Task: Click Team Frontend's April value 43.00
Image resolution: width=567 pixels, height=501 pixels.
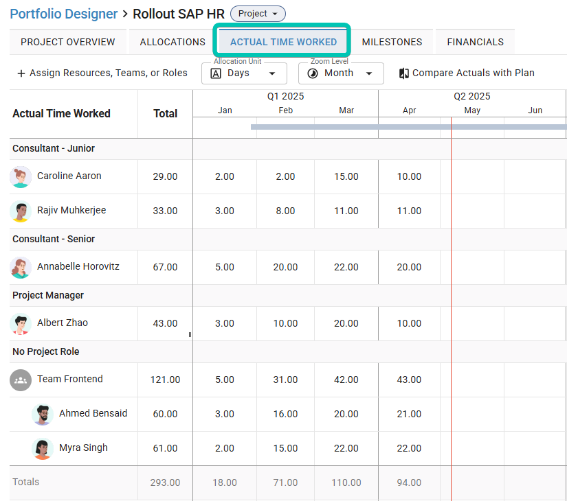Action: point(409,380)
